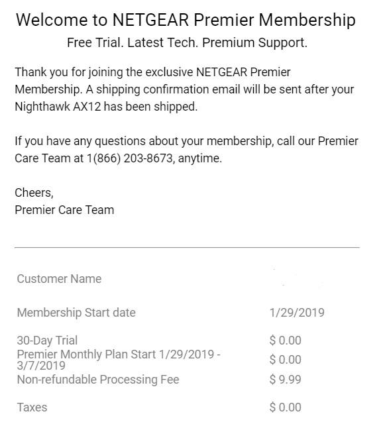The height and width of the screenshot is (426, 391).
Task: Click the Premier Care Team signature
Action: 64,210
